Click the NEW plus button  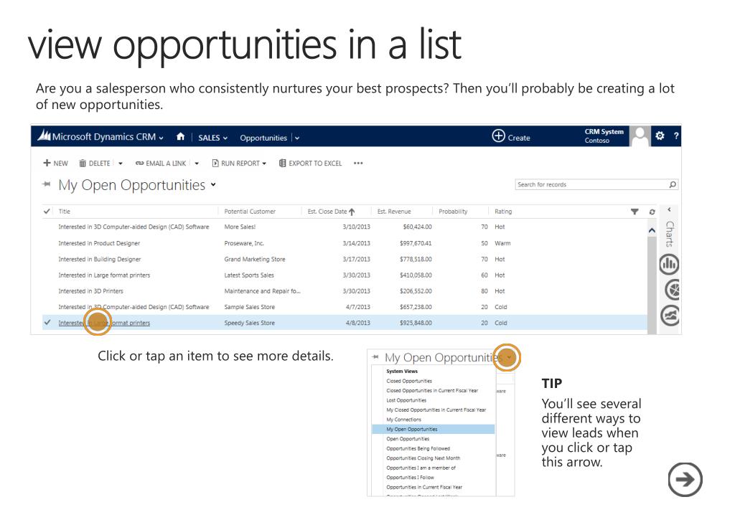(55, 163)
